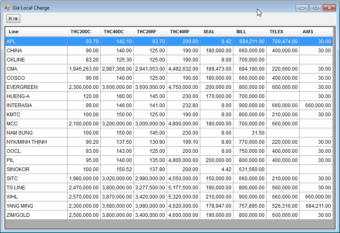Click PIL's THC20RF value 135.00
The height and width of the screenshot is (233, 340).
(x=150, y=160)
